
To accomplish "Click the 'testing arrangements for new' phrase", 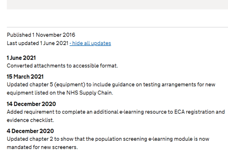I will pos(179,84).
